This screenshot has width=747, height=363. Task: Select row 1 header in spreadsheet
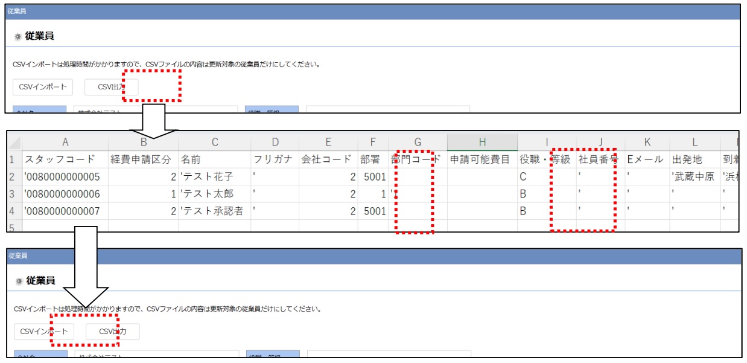(14, 159)
